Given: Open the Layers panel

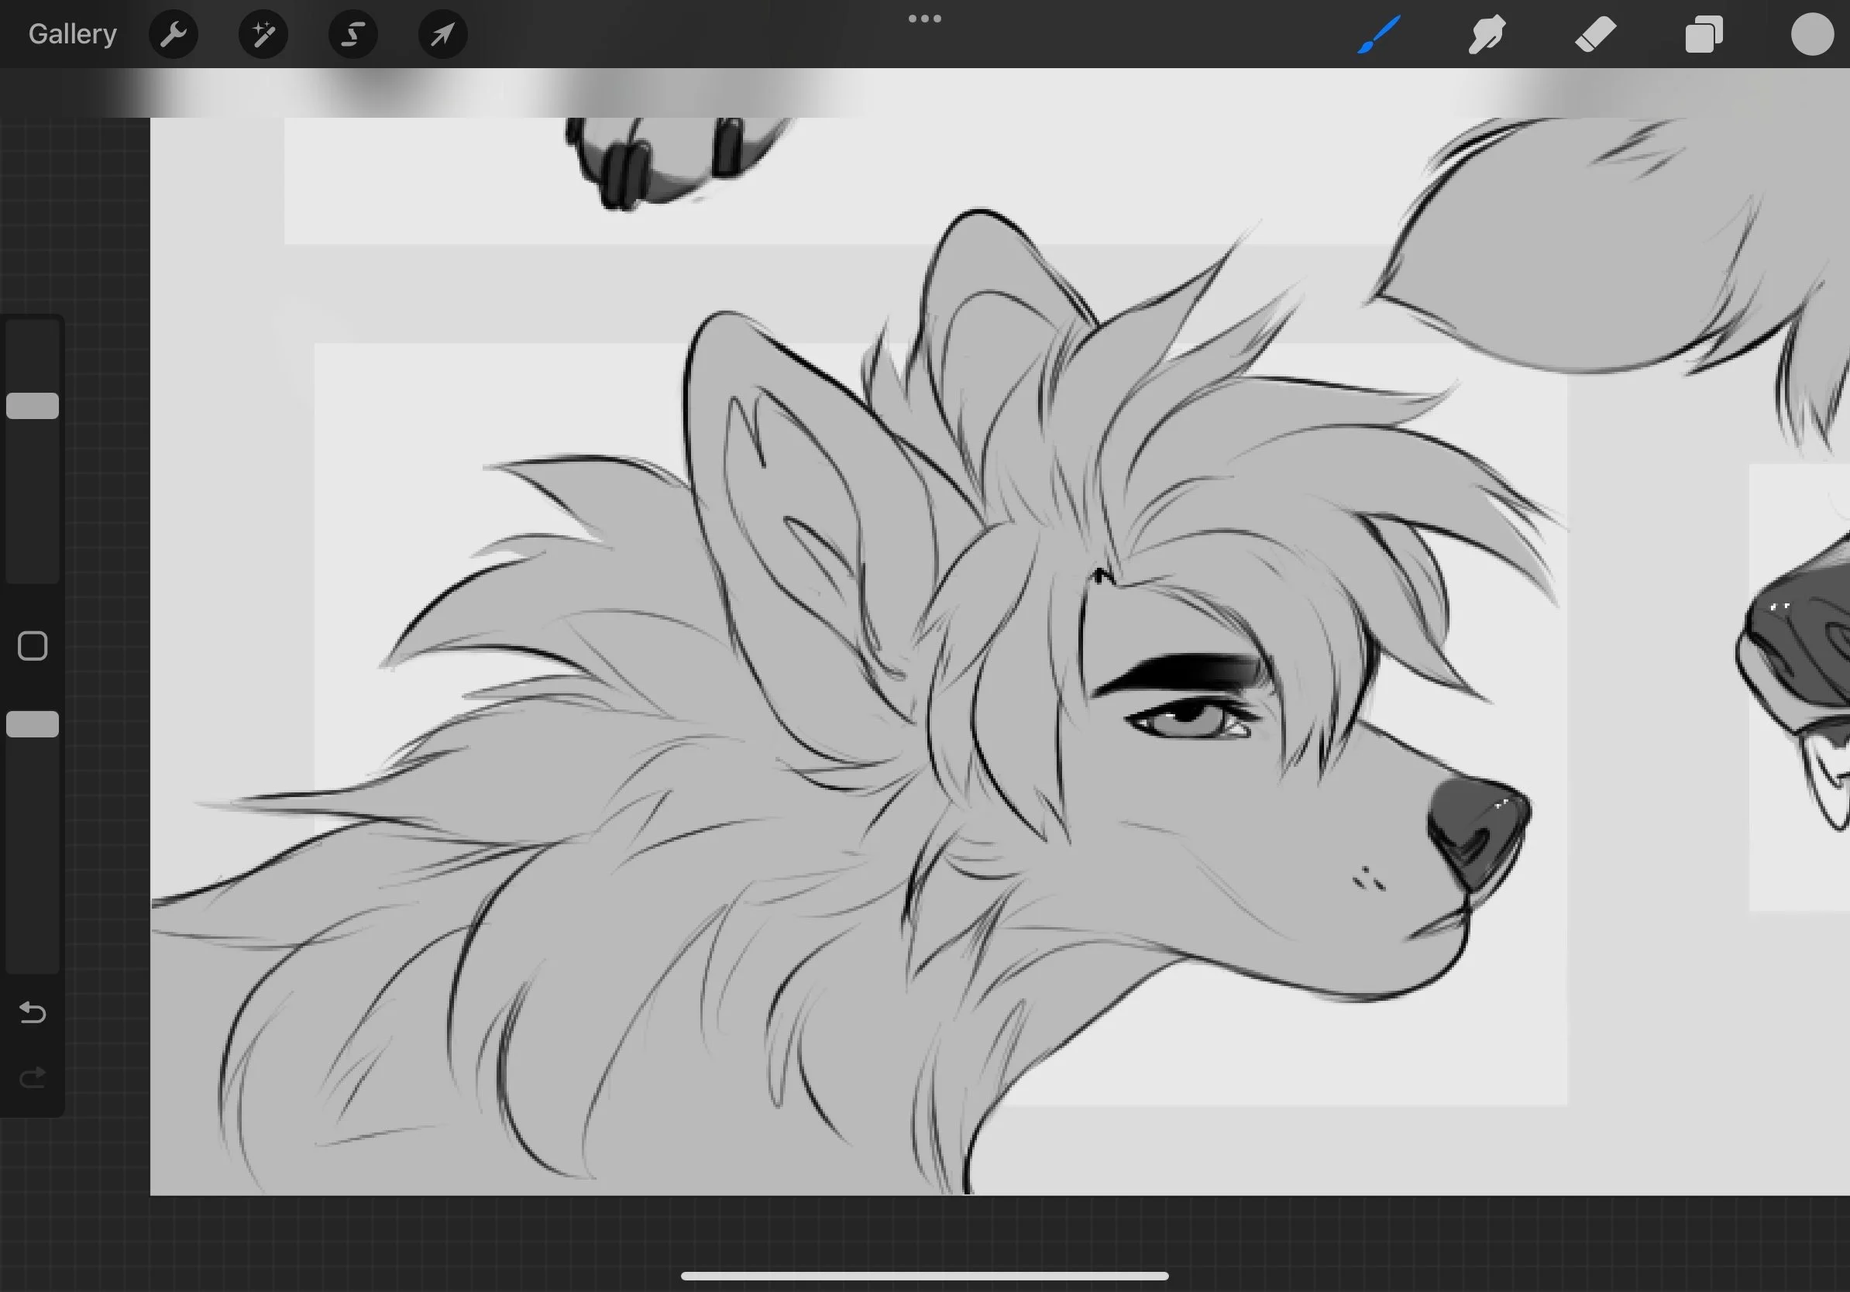Looking at the screenshot, I should pos(1704,35).
